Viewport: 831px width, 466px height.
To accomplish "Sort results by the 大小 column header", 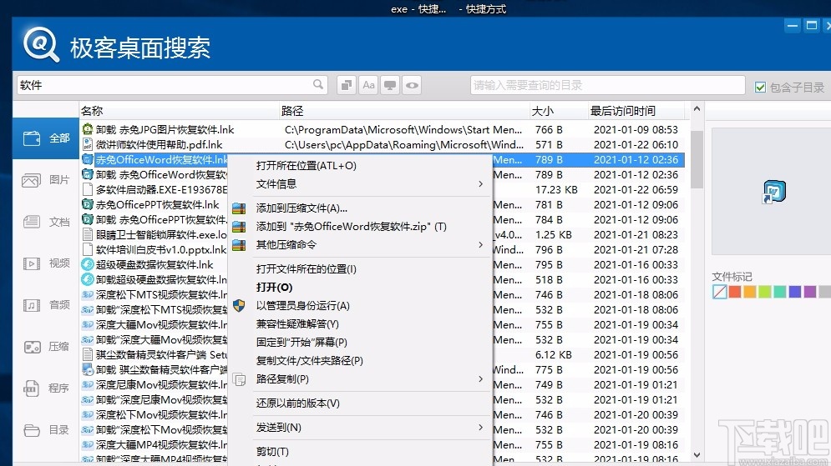I will [558, 111].
